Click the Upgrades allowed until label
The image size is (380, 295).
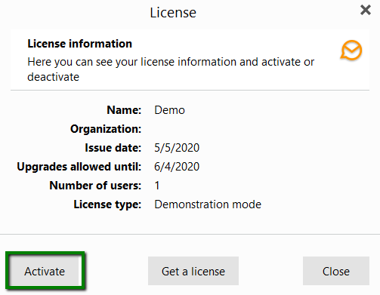coord(79,167)
